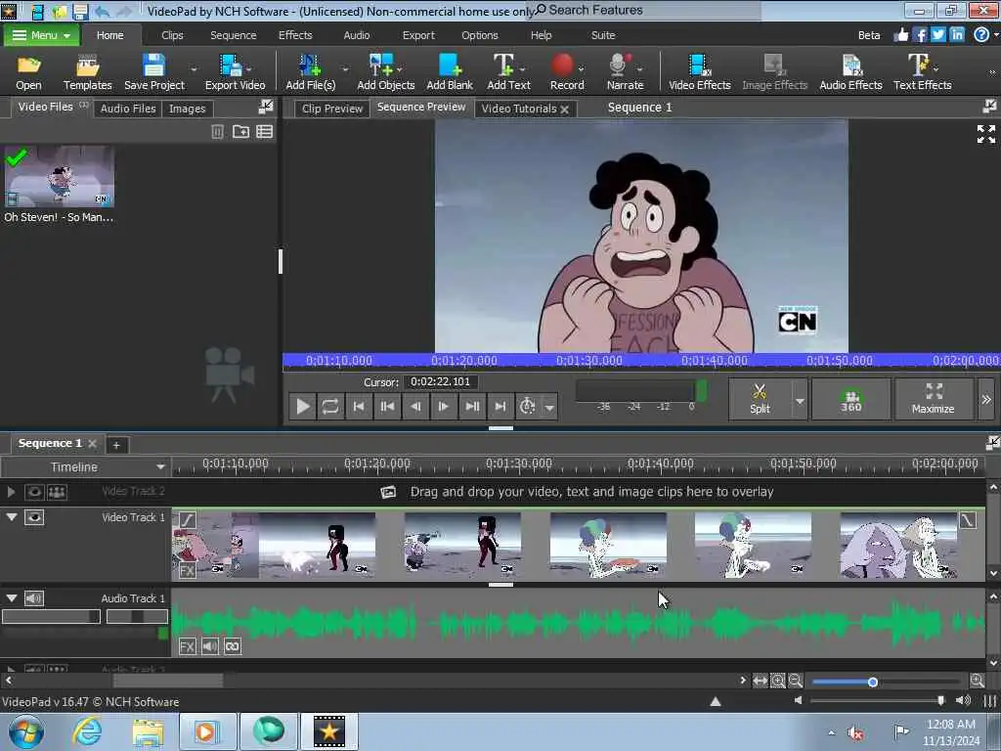
Task: Switch to the Clip Preview tab
Action: coord(332,109)
